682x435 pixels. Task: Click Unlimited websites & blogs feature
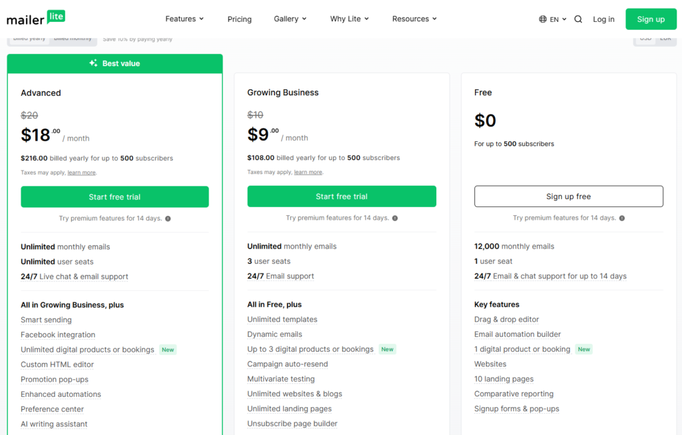(x=294, y=394)
